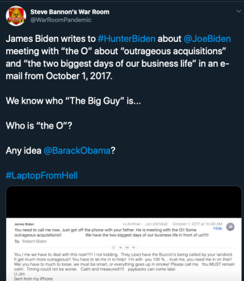The width and height of the screenshot is (244, 281).
Task: Click the Steve Bannon's War Room display name
Action: pyautogui.click(x=70, y=12)
